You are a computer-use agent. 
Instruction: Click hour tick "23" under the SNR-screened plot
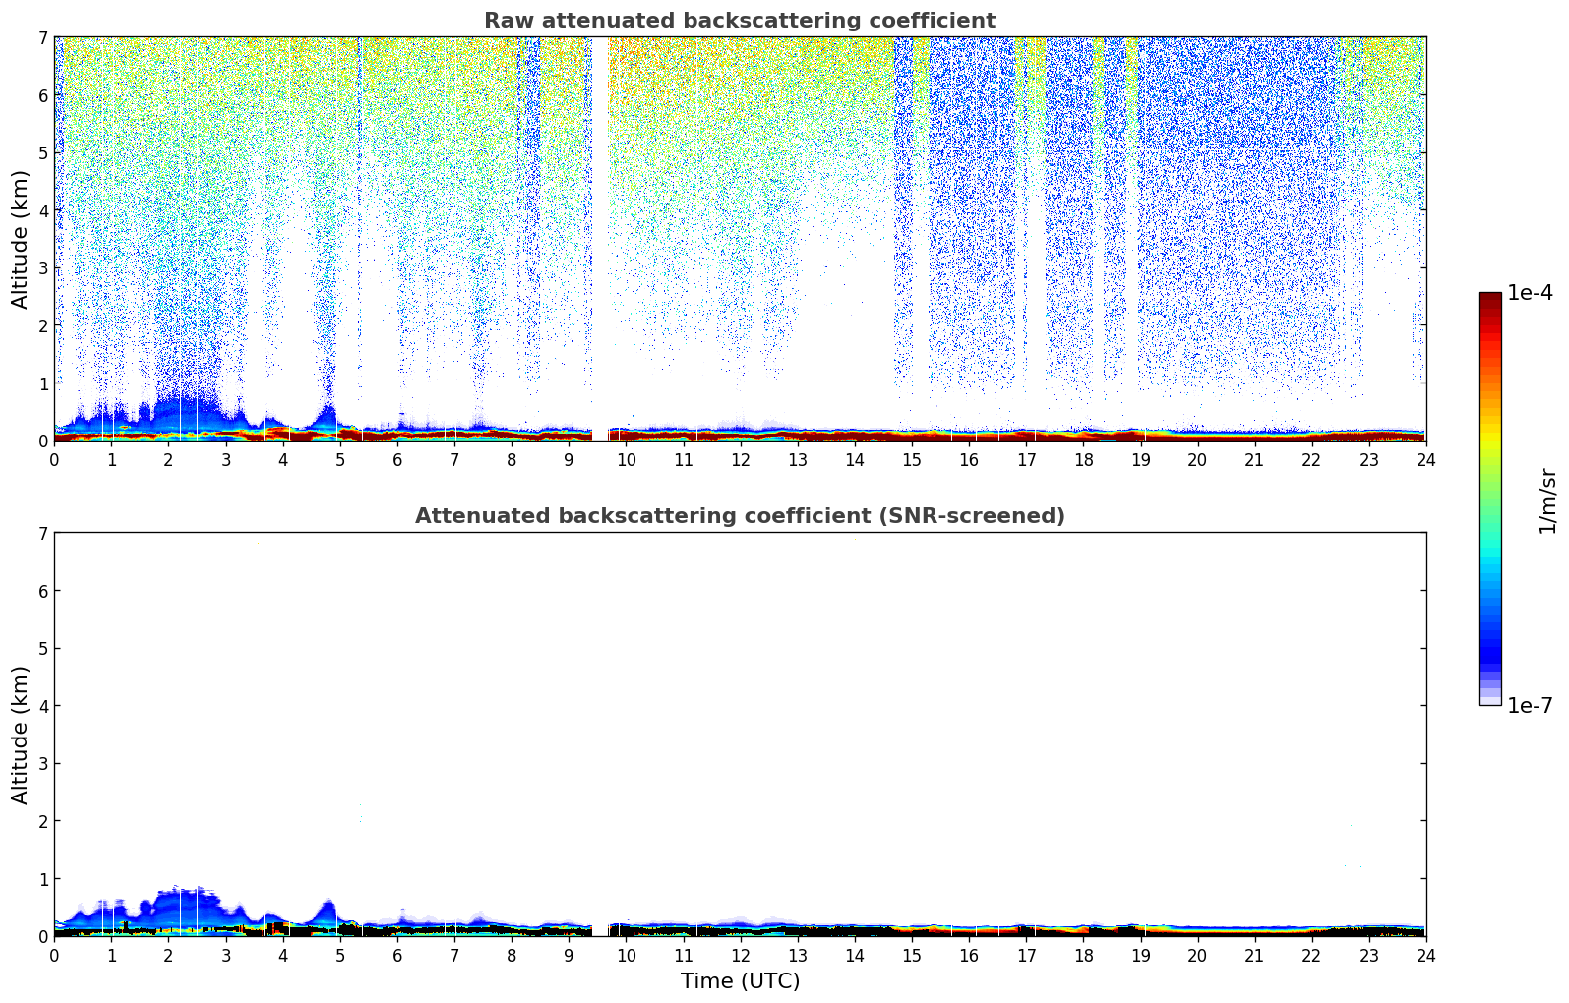click(x=1369, y=955)
